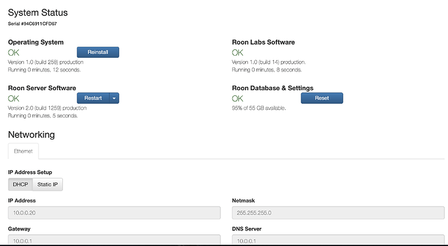448x246 pixels.
Task: Click the IP Address field 10.0.0.20
Action: [114, 213]
